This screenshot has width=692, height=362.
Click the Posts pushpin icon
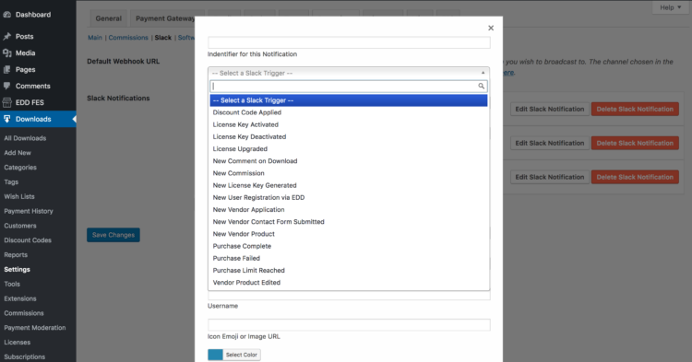(x=6, y=37)
